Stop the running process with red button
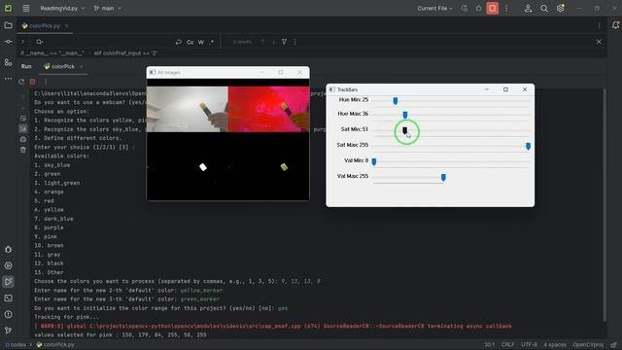Viewport: 622px width, 350px height. click(x=493, y=8)
